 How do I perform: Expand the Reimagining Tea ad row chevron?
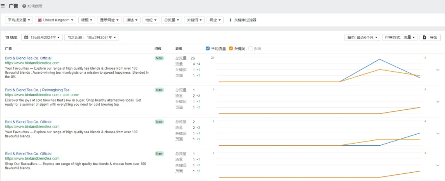pos(438,102)
